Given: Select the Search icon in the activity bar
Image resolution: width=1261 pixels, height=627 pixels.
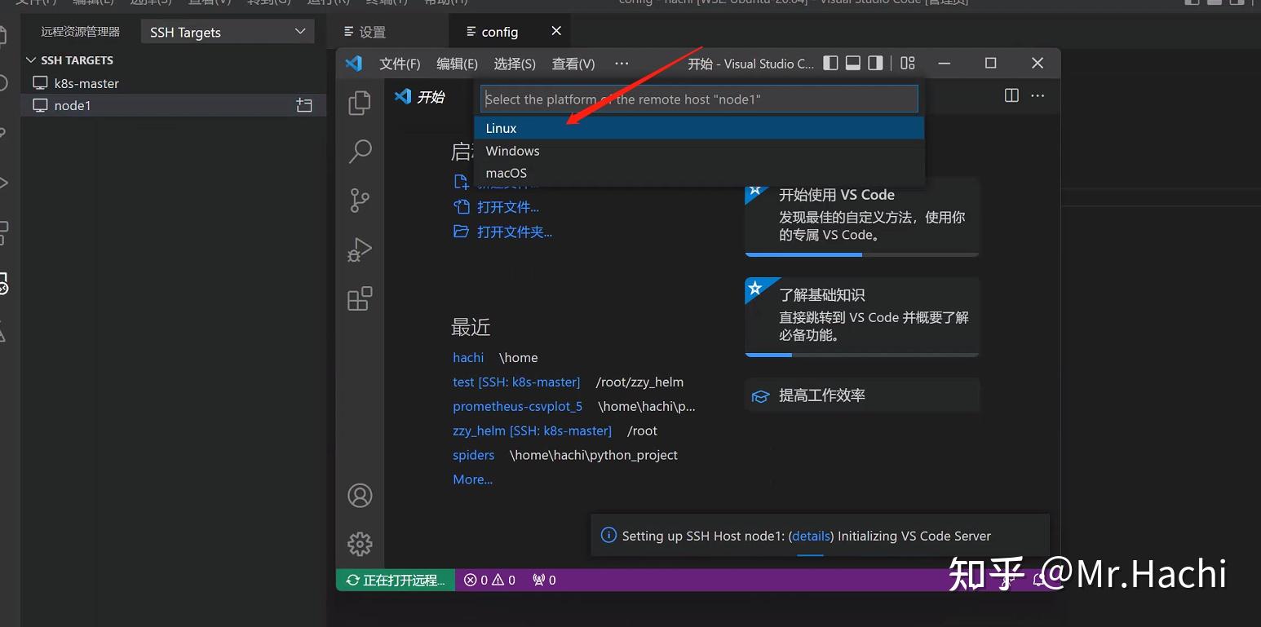Looking at the screenshot, I should click(x=360, y=152).
